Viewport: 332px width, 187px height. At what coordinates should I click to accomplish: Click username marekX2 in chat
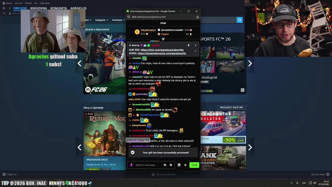pyautogui.click(x=137, y=77)
